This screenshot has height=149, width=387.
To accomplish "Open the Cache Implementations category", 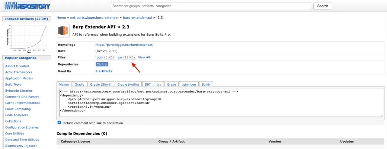I will click(23, 103).
